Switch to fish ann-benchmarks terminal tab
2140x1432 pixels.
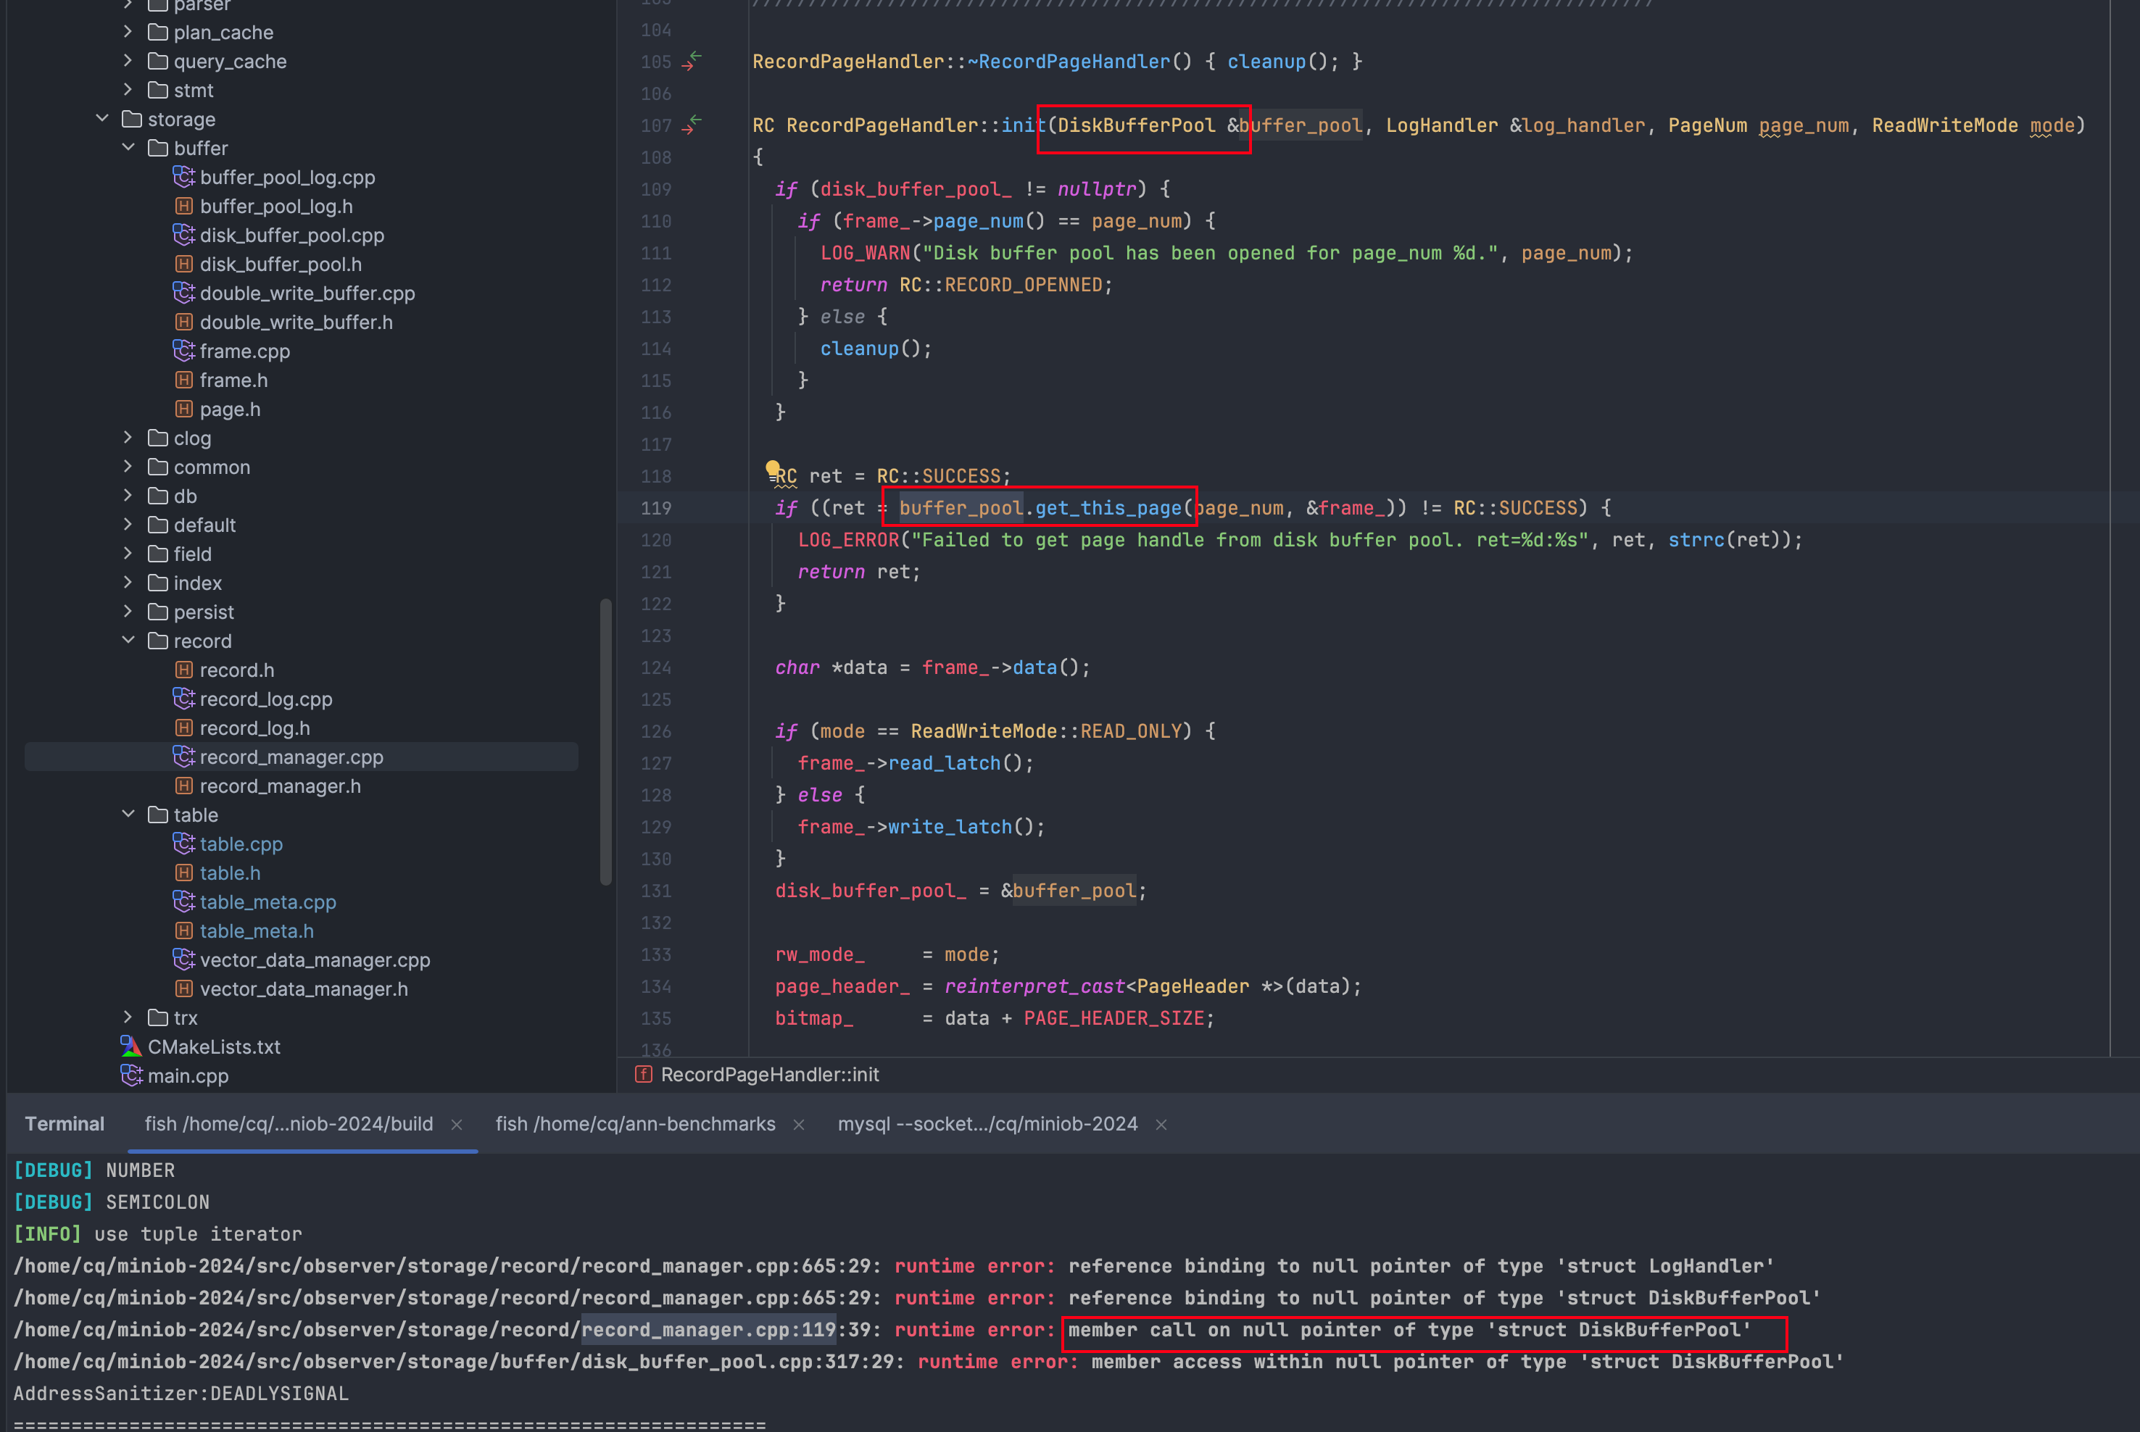pos(635,1123)
